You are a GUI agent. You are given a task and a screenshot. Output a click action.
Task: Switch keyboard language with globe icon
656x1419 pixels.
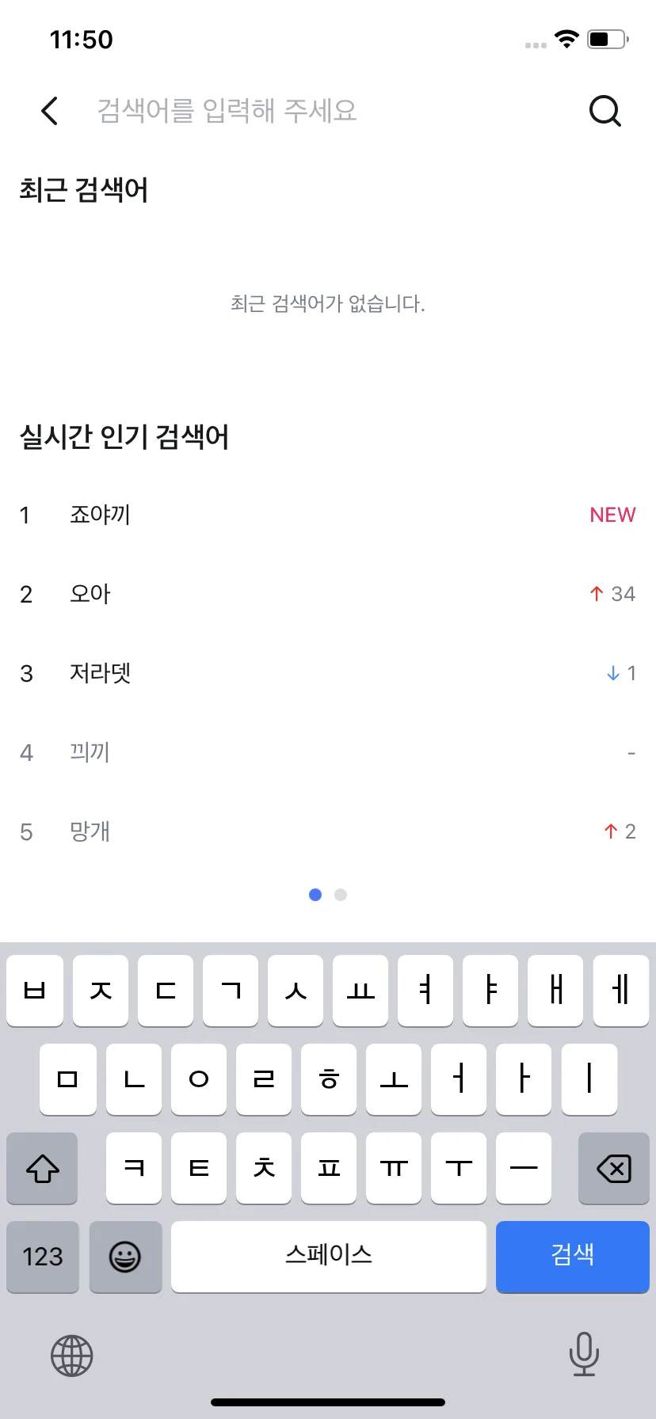(x=72, y=1356)
